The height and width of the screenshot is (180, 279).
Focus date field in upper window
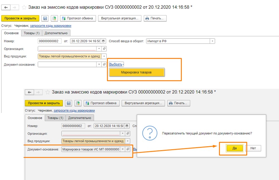[86, 41]
